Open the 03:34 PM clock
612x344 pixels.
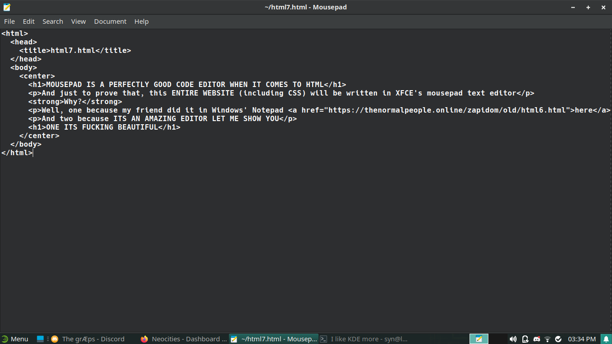point(582,339)
